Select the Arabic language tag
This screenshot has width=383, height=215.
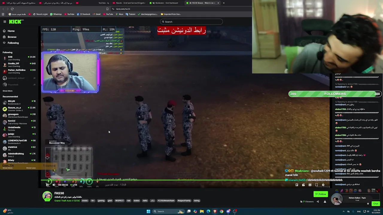85,201
